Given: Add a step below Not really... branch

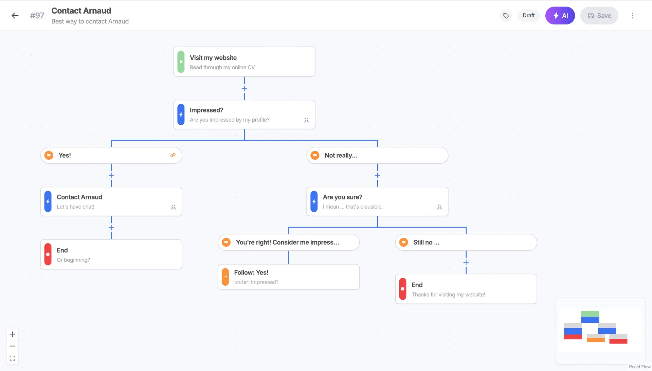Looking at the screenshot, I should pyautogui.click(x=377, y=175).
